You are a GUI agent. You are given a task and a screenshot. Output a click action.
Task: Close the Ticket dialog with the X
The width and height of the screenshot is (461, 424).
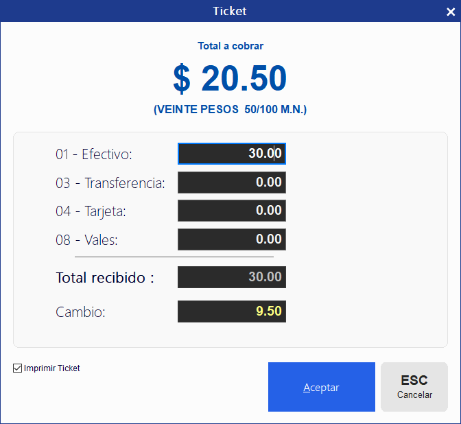(451, 12)
